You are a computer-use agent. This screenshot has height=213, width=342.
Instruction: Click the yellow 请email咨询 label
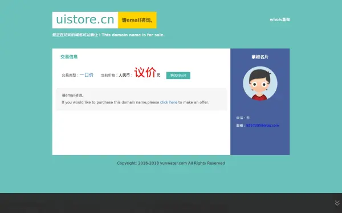pyautogui.click(x=137, y=20)
